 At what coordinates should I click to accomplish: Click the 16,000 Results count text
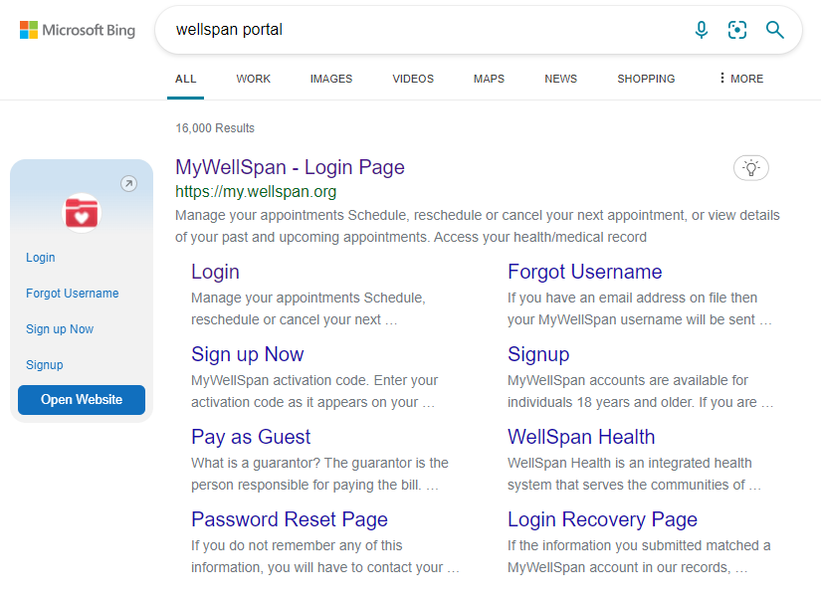pos(215,128)
